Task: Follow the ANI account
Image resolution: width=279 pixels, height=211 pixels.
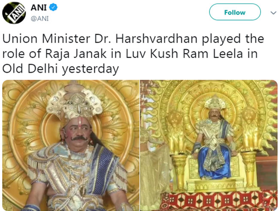Action: 235,12
